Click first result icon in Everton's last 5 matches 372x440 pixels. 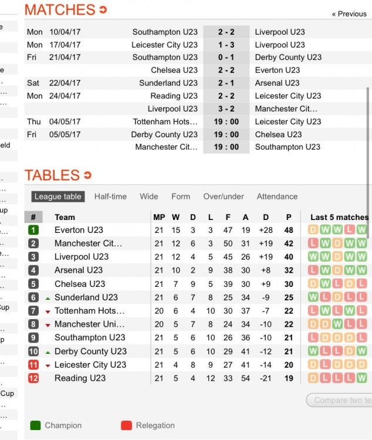click(313, 230)
